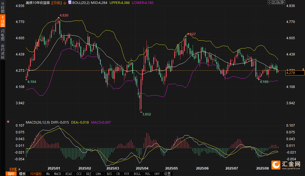305x176 pixels.
Task: Open the 日线 period dropdown at bottom
Action: point(15,169)
